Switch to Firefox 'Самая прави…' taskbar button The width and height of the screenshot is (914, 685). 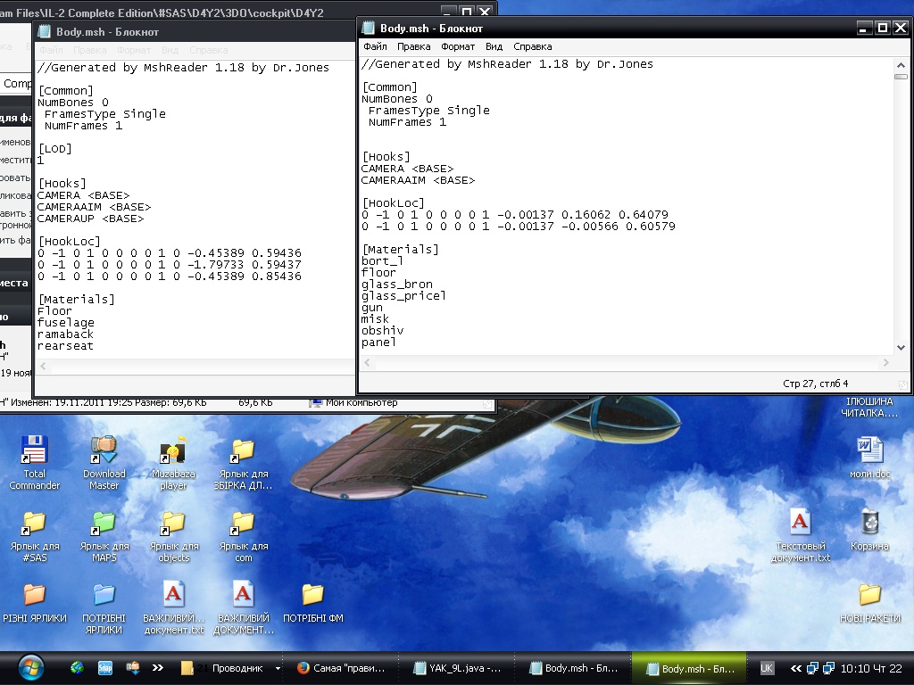pyautogui.click(x=342, y=668)
